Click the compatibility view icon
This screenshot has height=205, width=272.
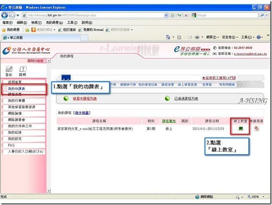(172, 15)
